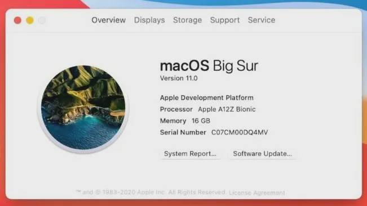Close the About This Mac window
The width and height of the screenshot is (367, 206).
coord(17,20)
